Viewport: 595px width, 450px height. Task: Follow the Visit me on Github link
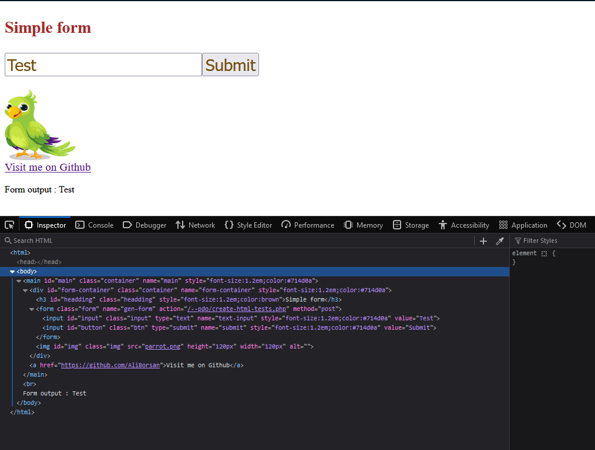click(48, 167)
